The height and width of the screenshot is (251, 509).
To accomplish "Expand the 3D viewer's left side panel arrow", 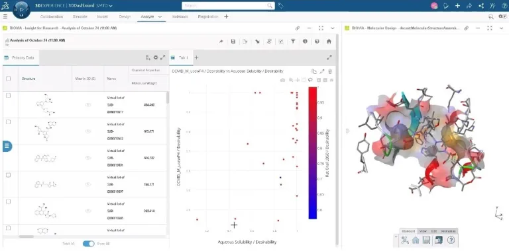I will pos(348,131).
